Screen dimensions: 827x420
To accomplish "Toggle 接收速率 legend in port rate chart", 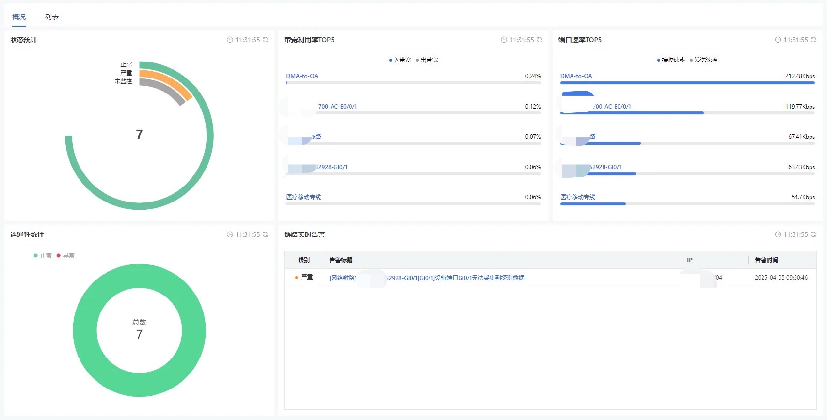I will [x=671, y=60].
